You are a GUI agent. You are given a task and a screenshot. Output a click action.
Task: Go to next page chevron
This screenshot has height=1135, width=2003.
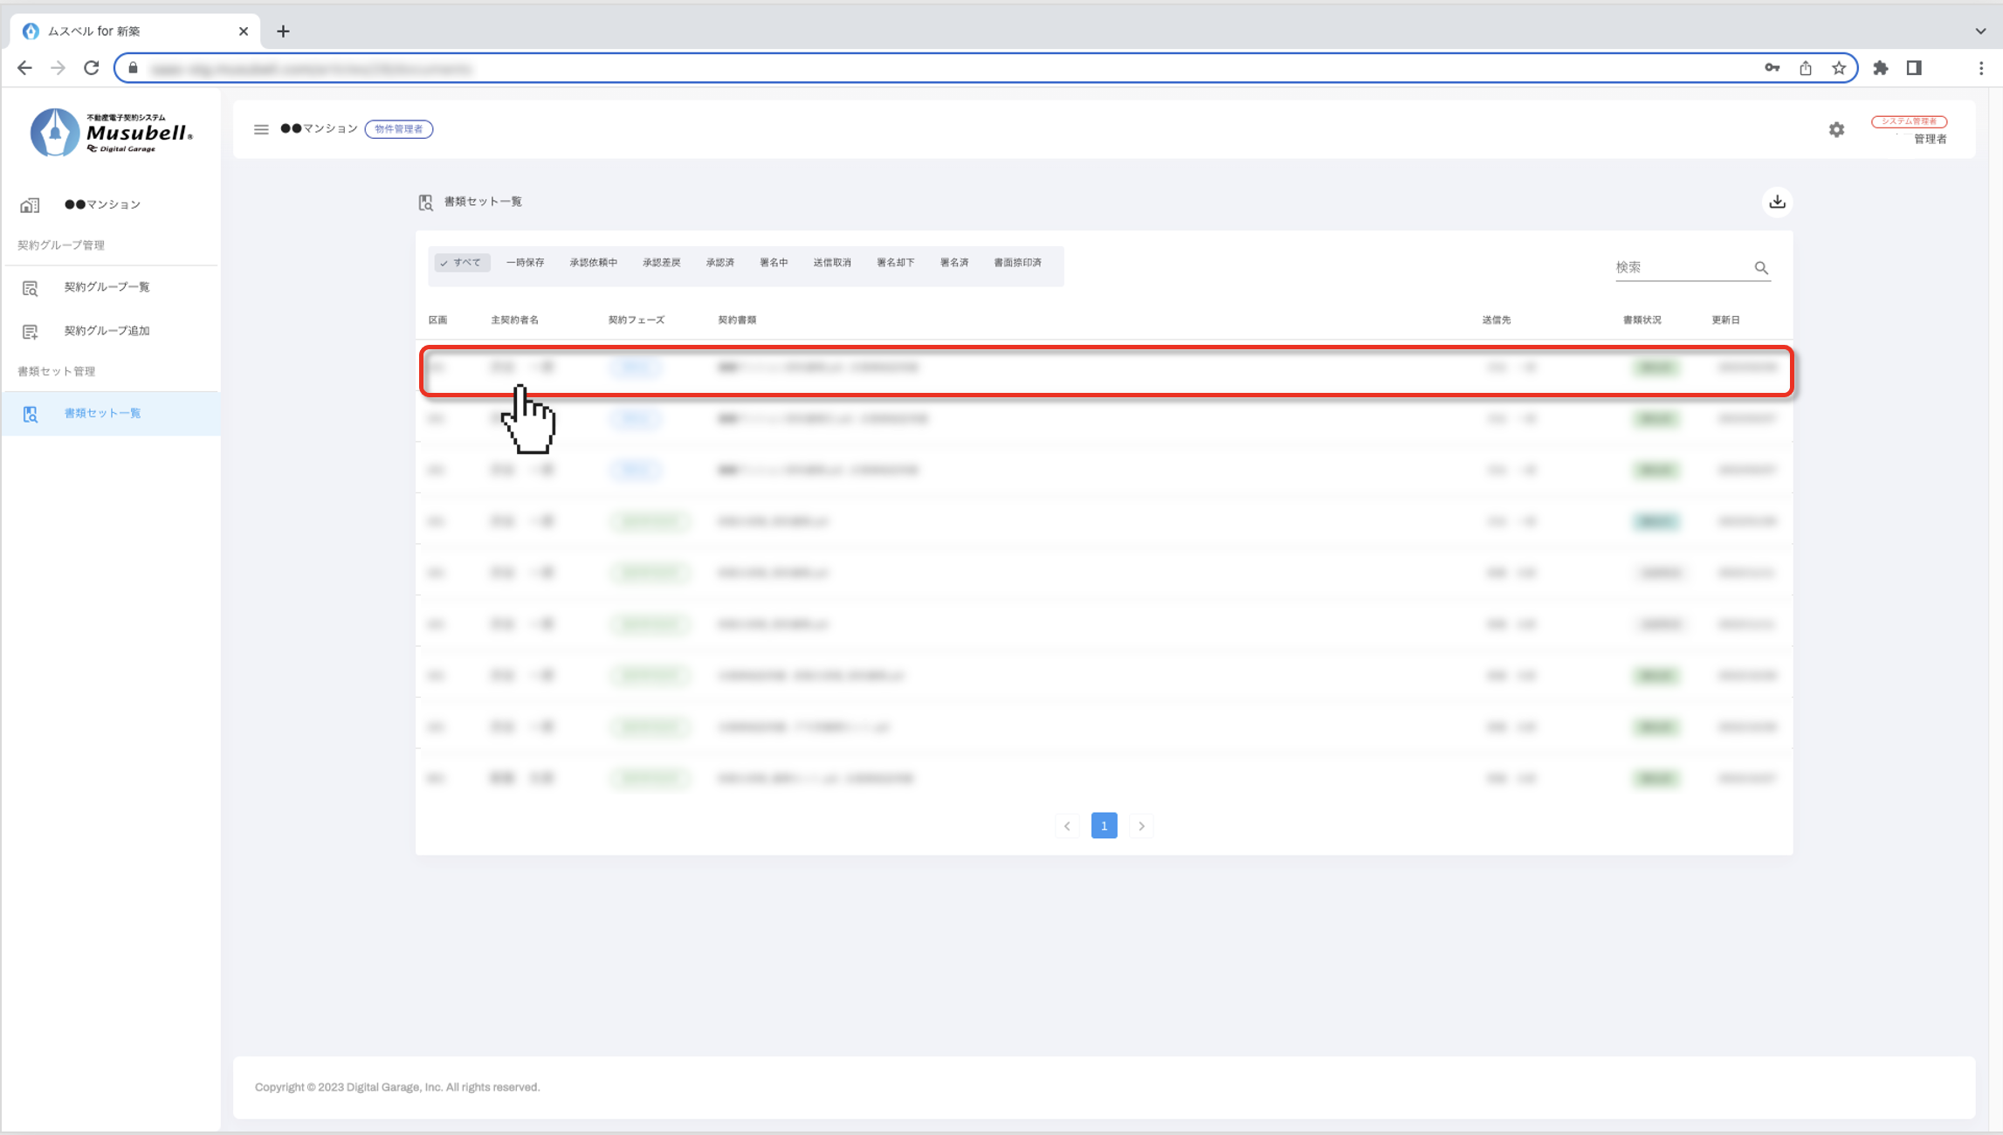pos(1141,826)
